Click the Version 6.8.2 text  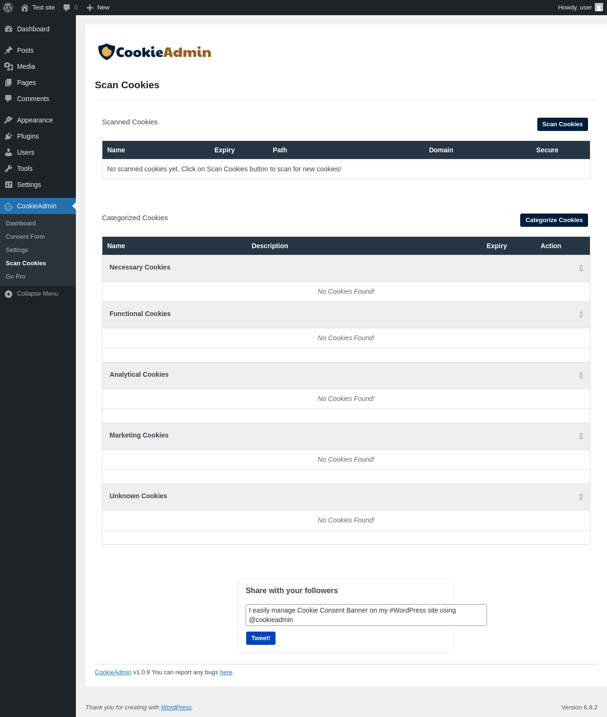[x=579, y=708]
